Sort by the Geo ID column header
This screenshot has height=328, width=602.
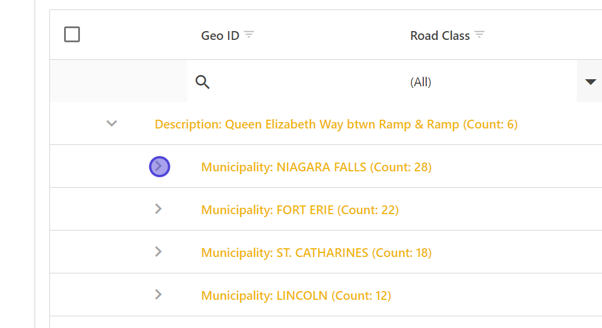[220, 36]
